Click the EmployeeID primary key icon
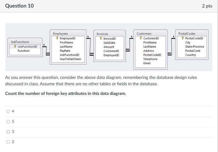Screen dimensions: 218x152 click(57, 38)
